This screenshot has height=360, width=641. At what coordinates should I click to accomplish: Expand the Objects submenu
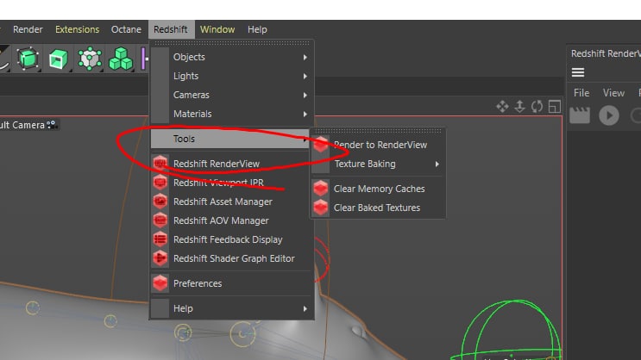[x=232, y=57]
